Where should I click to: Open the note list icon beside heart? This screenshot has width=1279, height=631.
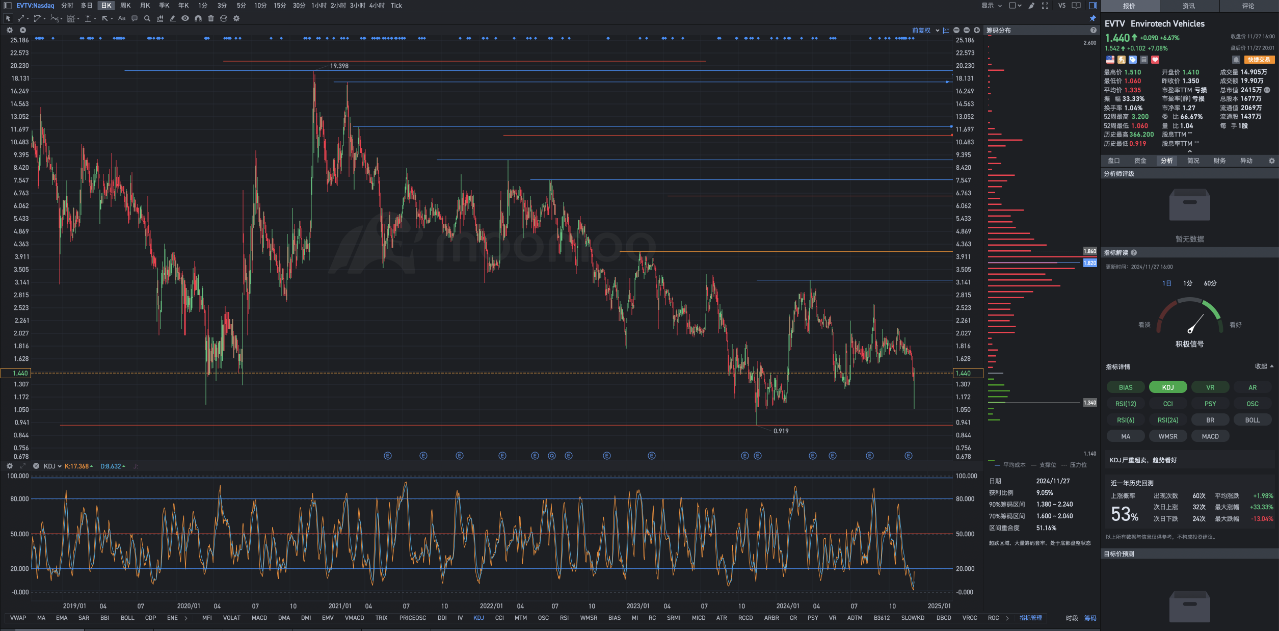1144,60
